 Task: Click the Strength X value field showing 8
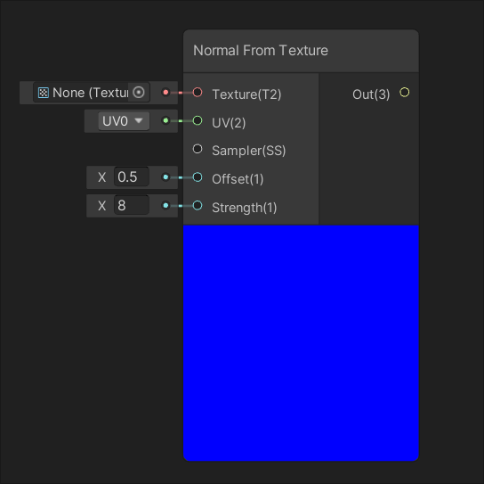[x=132, y=205]
